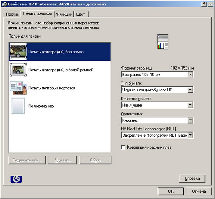The height and width of the screenshot is (199, 215).
Task: Click the postcard printing shortcut icon
Action: point(18,88)
